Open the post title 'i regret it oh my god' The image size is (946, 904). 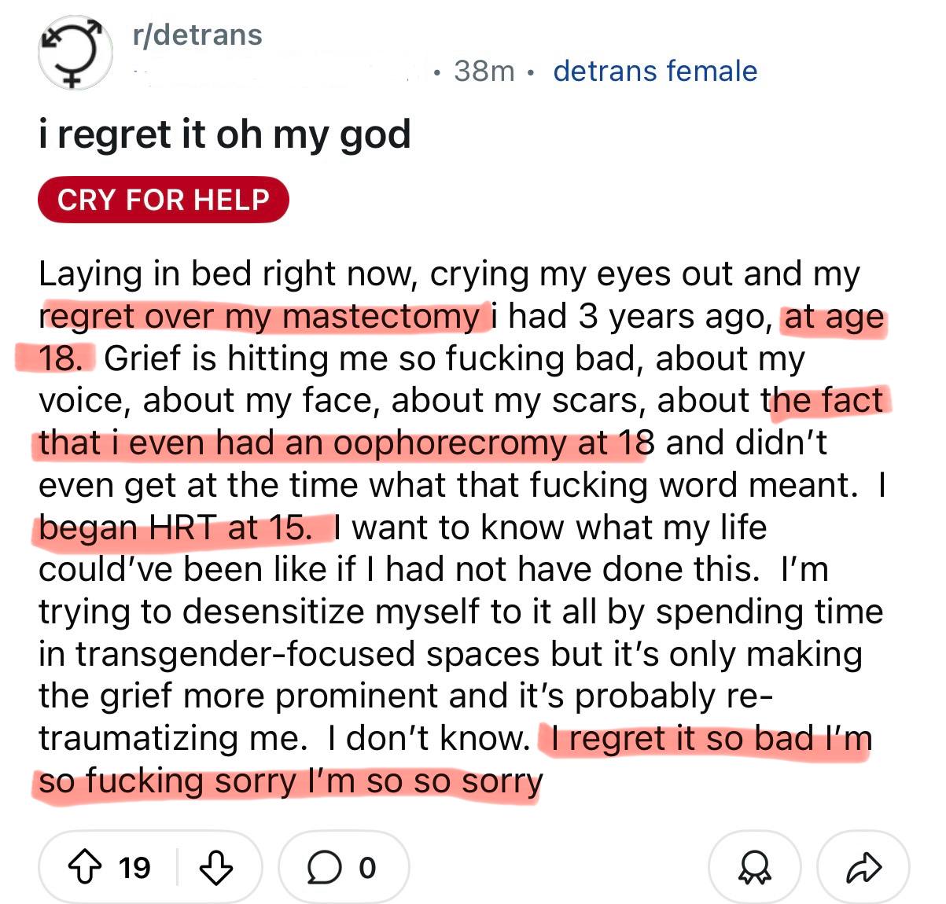pyautogui.click(x=225, y=134)
